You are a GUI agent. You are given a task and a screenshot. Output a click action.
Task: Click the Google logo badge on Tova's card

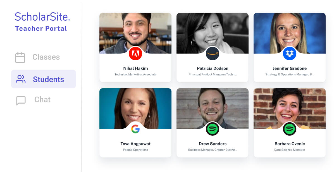[x=135, y=129]
